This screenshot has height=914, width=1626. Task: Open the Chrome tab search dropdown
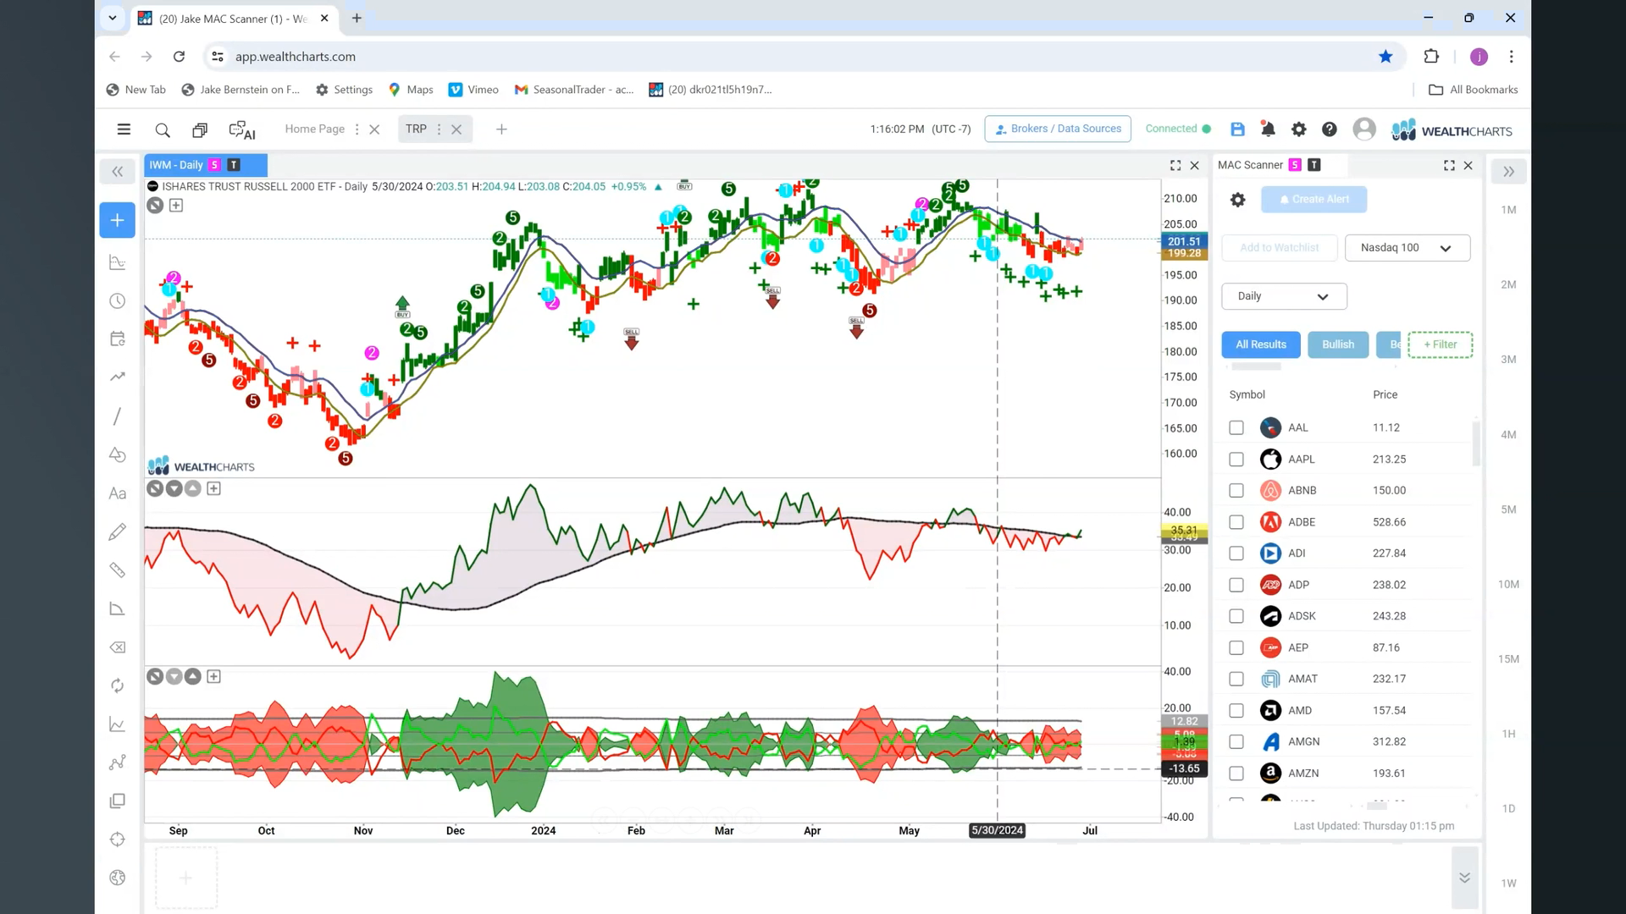click(112, 18)
